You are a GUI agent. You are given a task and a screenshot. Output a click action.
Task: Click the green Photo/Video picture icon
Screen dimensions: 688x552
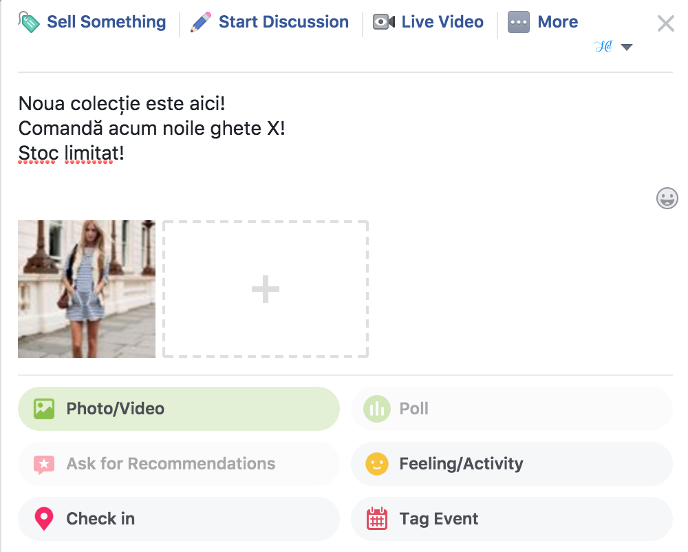pos(44,409)
